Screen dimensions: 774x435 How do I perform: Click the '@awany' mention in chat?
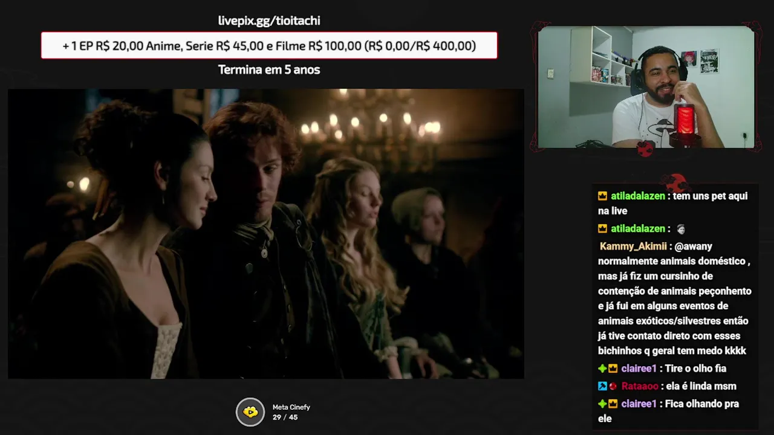[694, 246]
